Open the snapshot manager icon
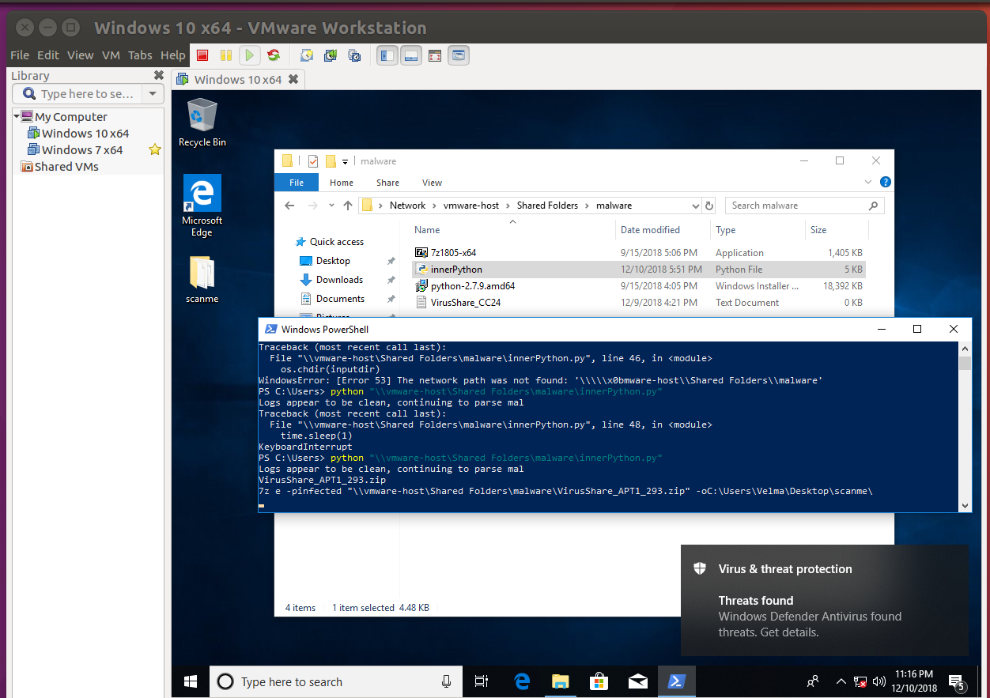This screenshot has height=698, width=990. pyautogui.click(x=354, y=55)
